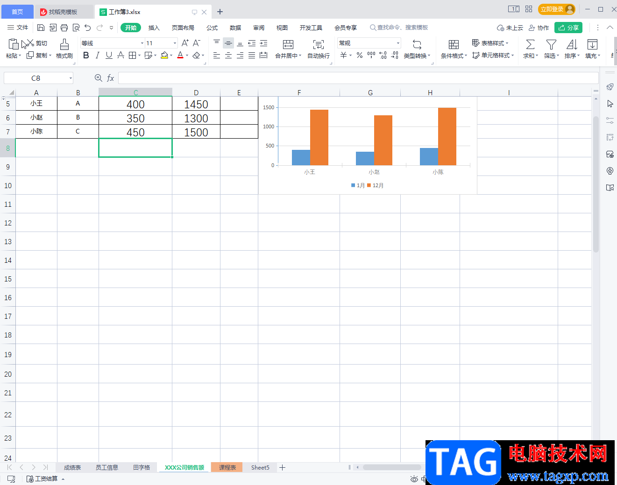Click the Print icon in quick access toolbar
The image size is (617, 485).
(x=64, y=28)
